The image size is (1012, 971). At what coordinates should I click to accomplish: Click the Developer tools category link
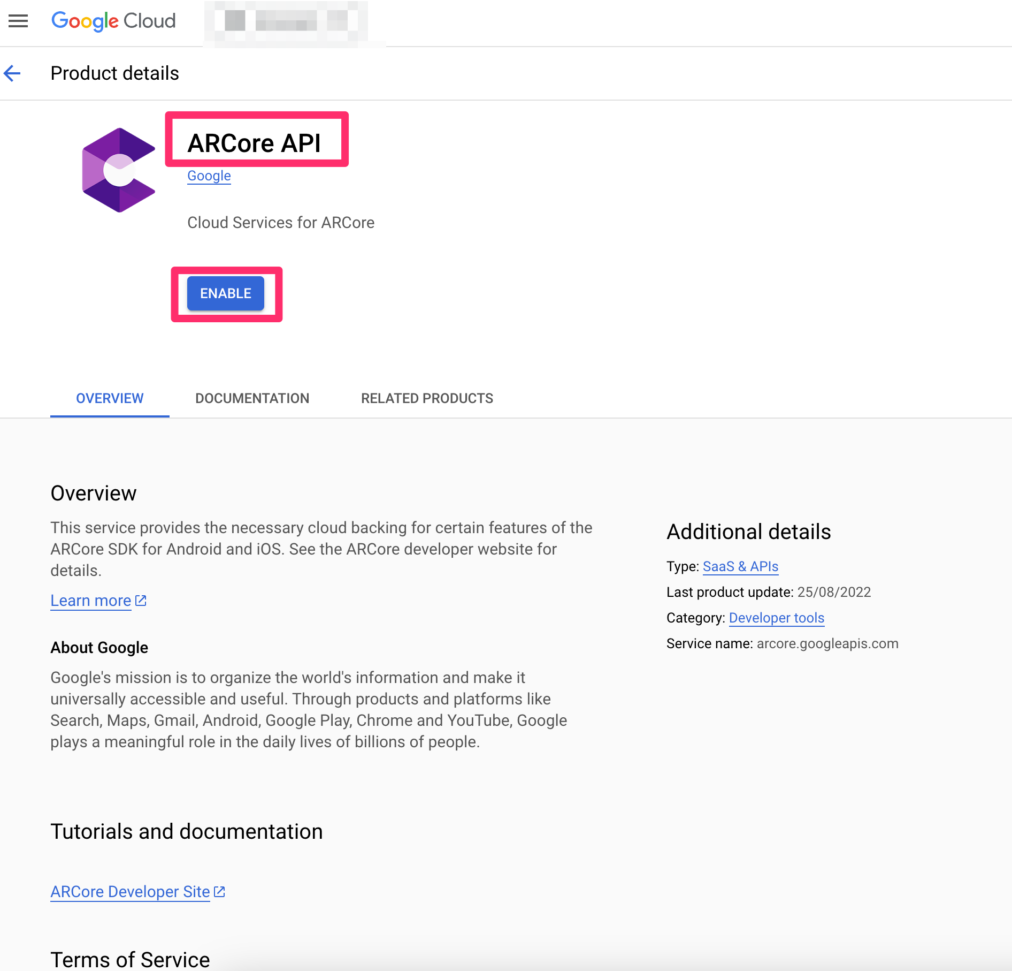[776, 618]
